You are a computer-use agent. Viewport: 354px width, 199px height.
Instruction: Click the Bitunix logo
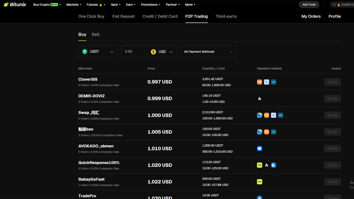15,4
